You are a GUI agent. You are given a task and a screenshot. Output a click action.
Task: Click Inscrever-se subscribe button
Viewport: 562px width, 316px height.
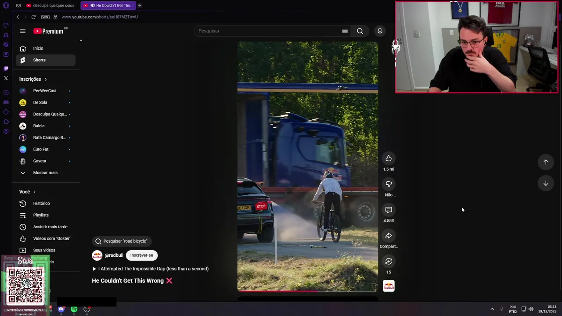pyautogui.click(x=141, y=255)
